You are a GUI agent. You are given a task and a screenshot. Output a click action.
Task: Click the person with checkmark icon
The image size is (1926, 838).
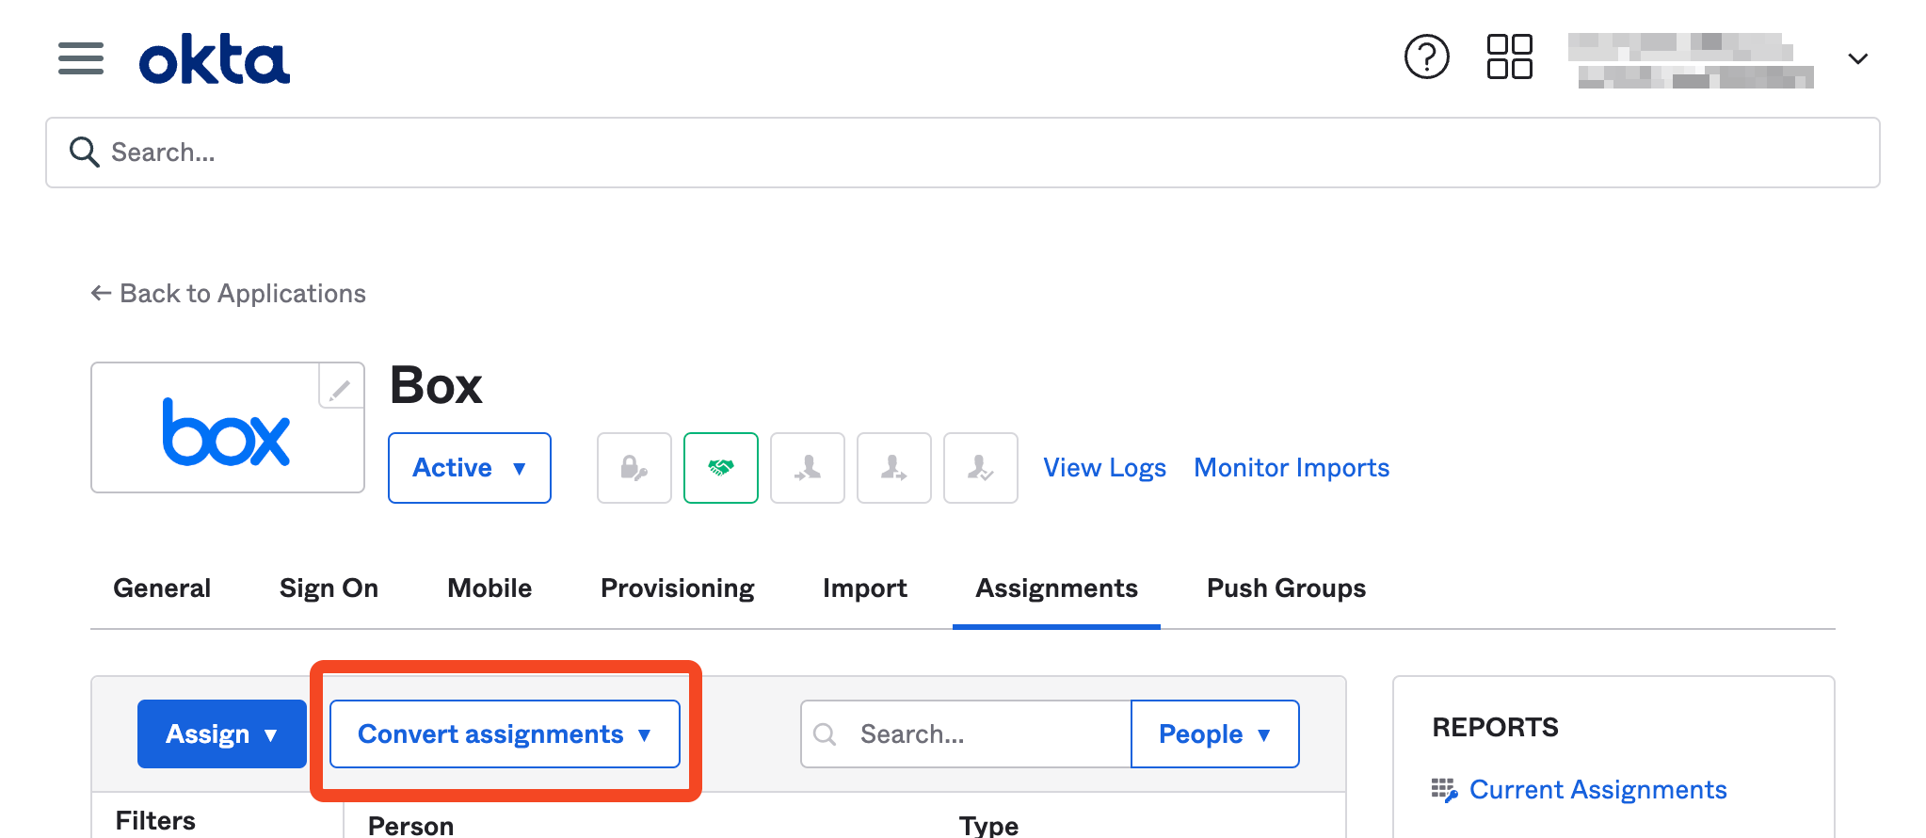[980, 468]
